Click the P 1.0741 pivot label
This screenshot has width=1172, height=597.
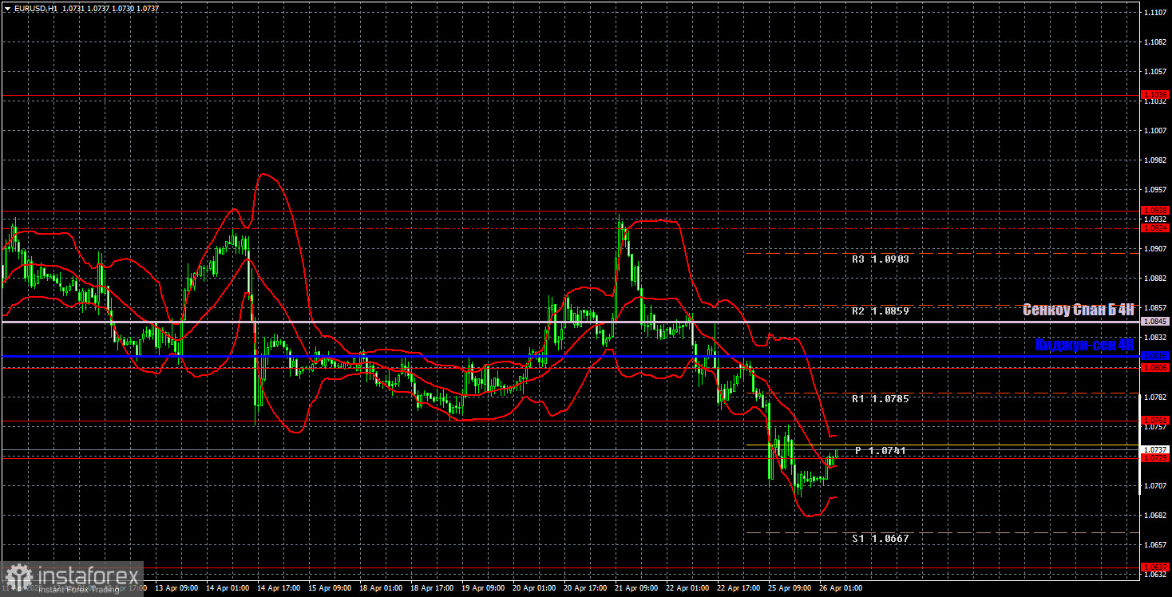(881, 451)
